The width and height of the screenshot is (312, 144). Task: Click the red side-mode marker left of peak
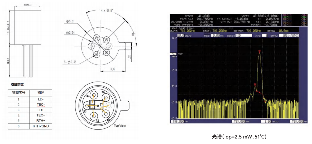255,85
